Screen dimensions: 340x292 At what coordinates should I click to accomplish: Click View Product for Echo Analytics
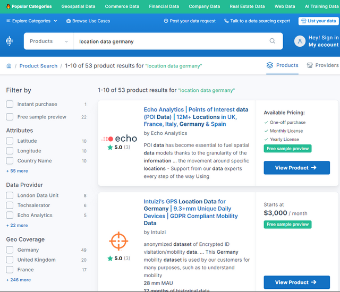pos(296,168)
